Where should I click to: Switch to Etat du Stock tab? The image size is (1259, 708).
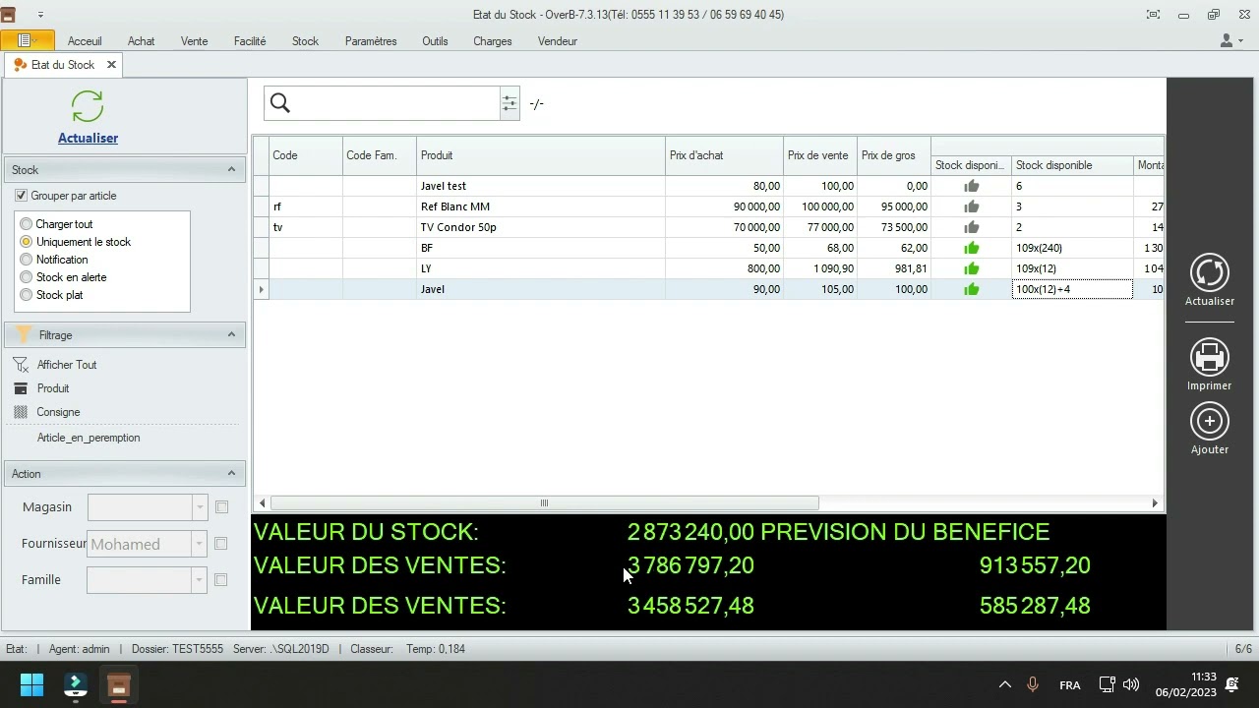click(x=62, y=65)
